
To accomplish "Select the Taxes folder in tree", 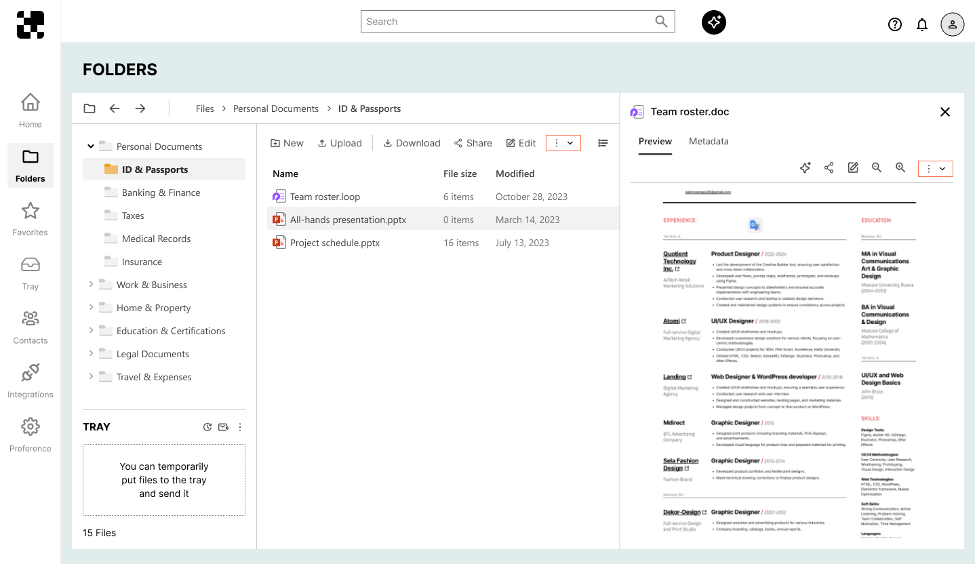I will click(x=133, y=216).
